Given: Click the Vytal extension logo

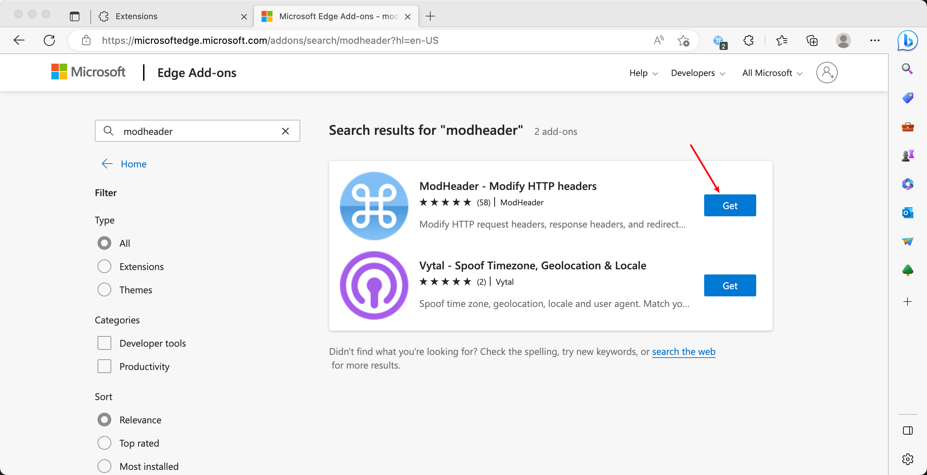Looking at the screenshot, I should coord(374,285).
